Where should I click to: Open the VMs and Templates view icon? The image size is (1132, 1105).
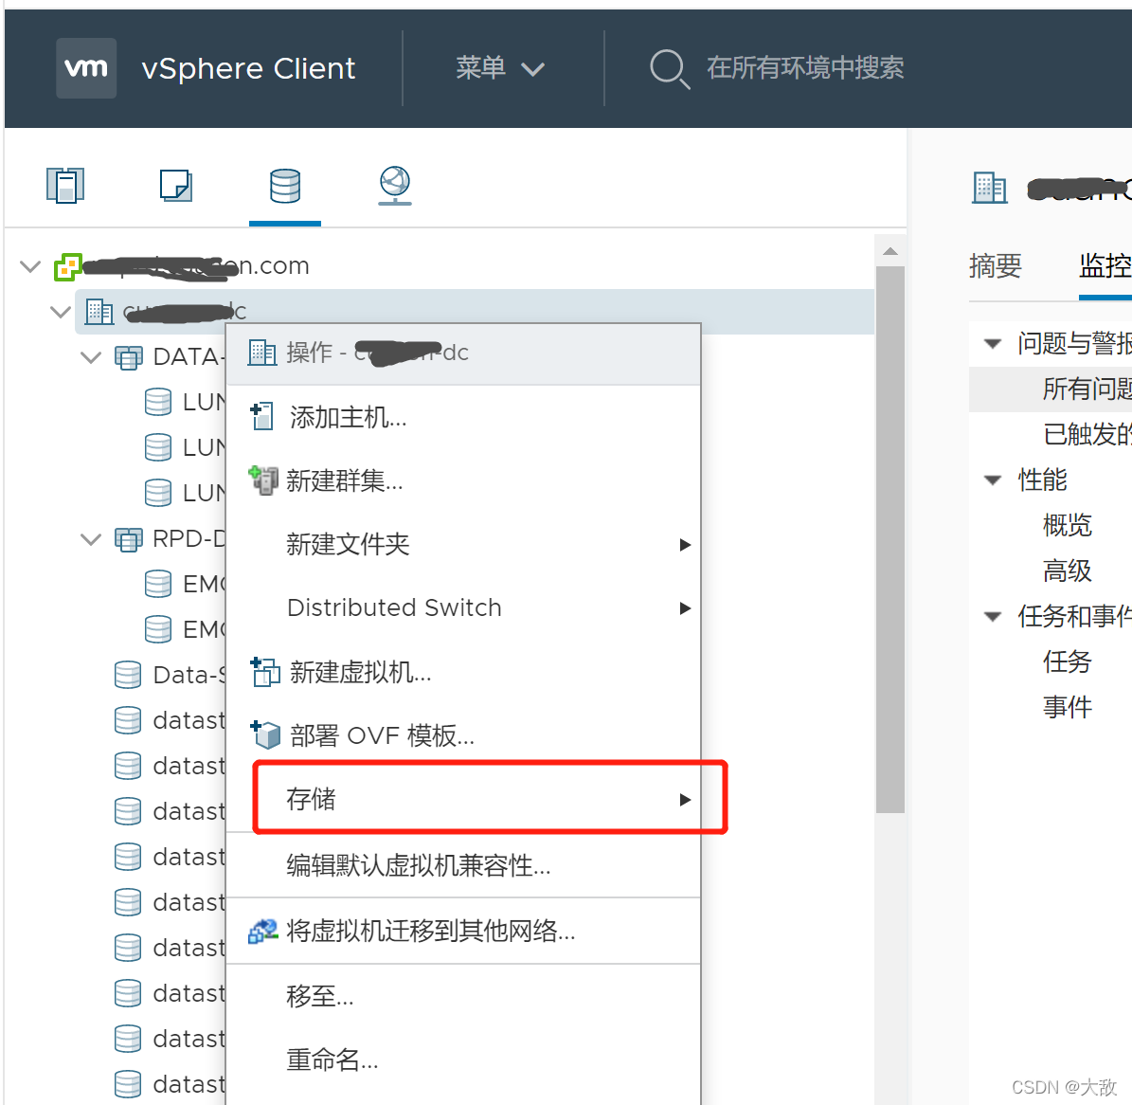(x=175, y=186)
